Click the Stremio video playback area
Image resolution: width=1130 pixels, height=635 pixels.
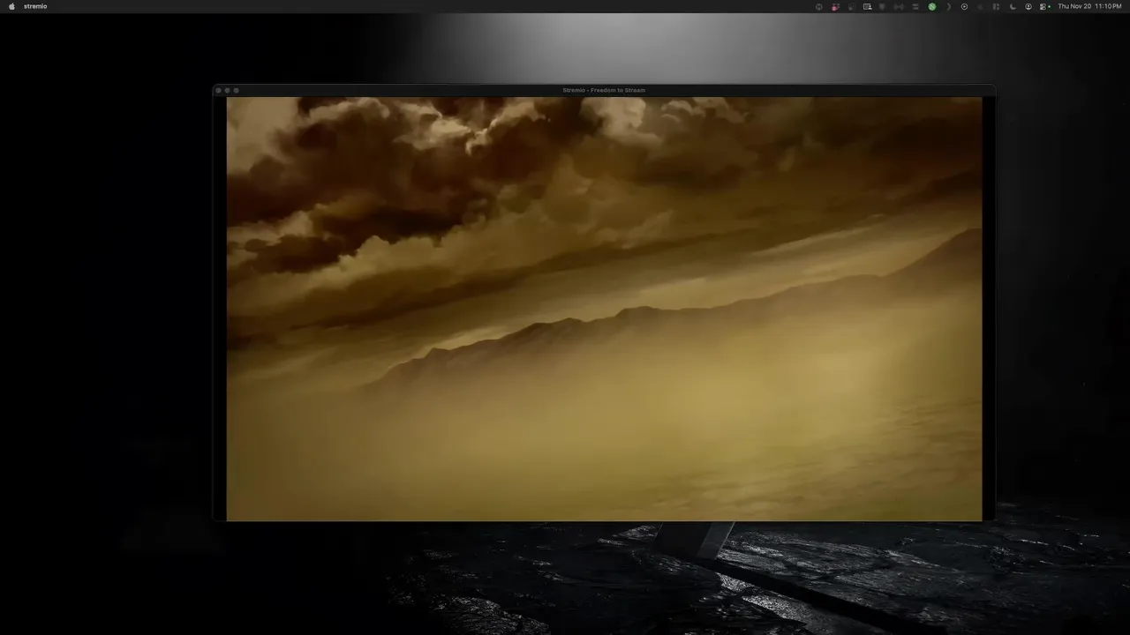coord(604,309)
